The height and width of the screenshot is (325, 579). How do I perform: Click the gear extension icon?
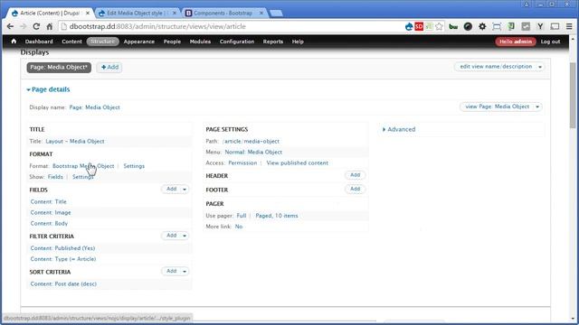tap(482, 26)
